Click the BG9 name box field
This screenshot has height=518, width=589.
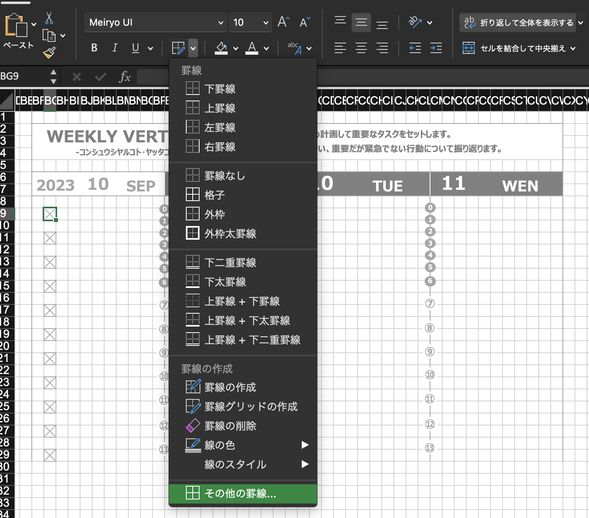23,76
